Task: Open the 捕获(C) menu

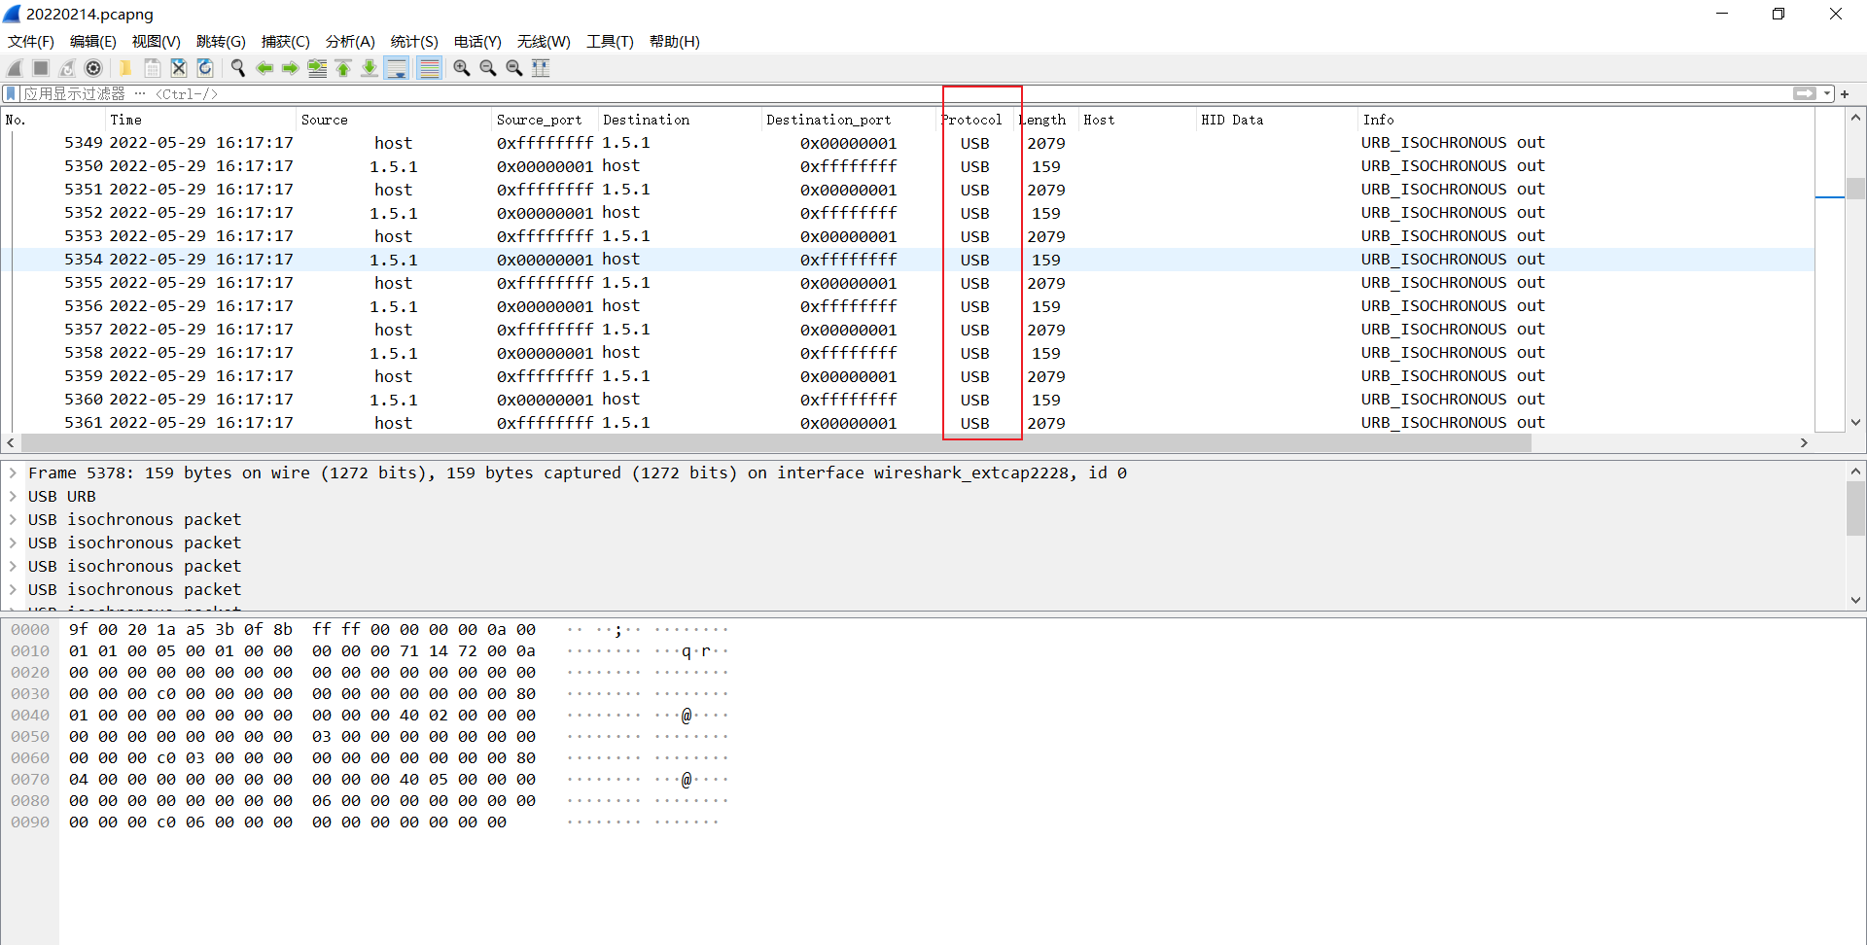Action: (285, 42)
